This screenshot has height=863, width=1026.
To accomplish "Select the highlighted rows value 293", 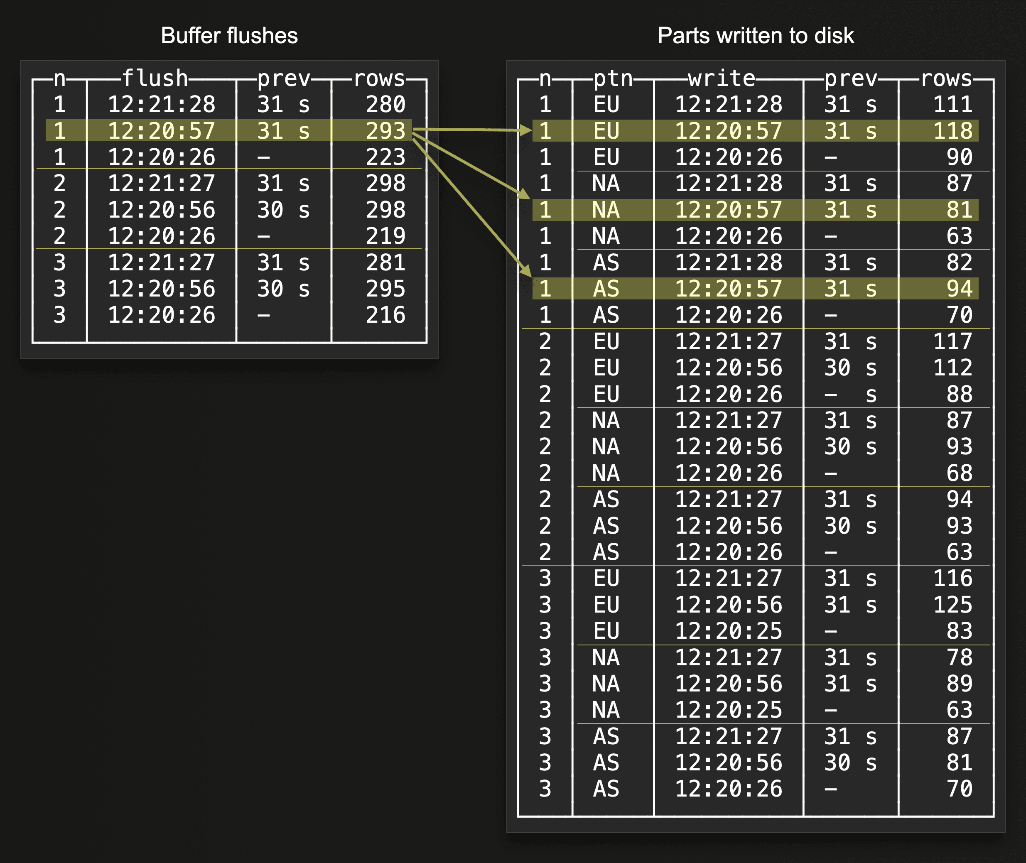I will (386, 131).
